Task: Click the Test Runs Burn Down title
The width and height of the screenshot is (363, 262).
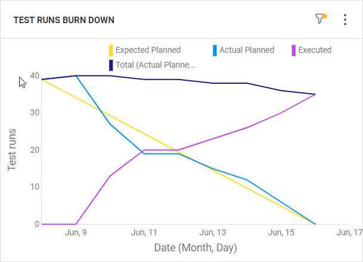Action: click(x=64, y=20)
